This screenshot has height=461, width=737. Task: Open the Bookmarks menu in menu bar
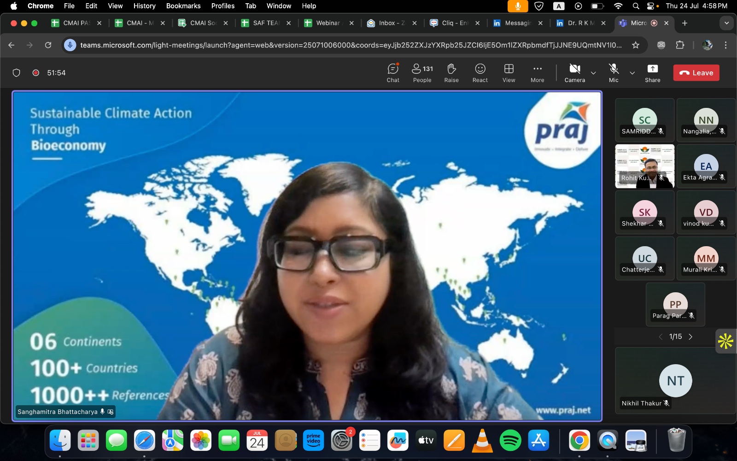click(183, 6)
